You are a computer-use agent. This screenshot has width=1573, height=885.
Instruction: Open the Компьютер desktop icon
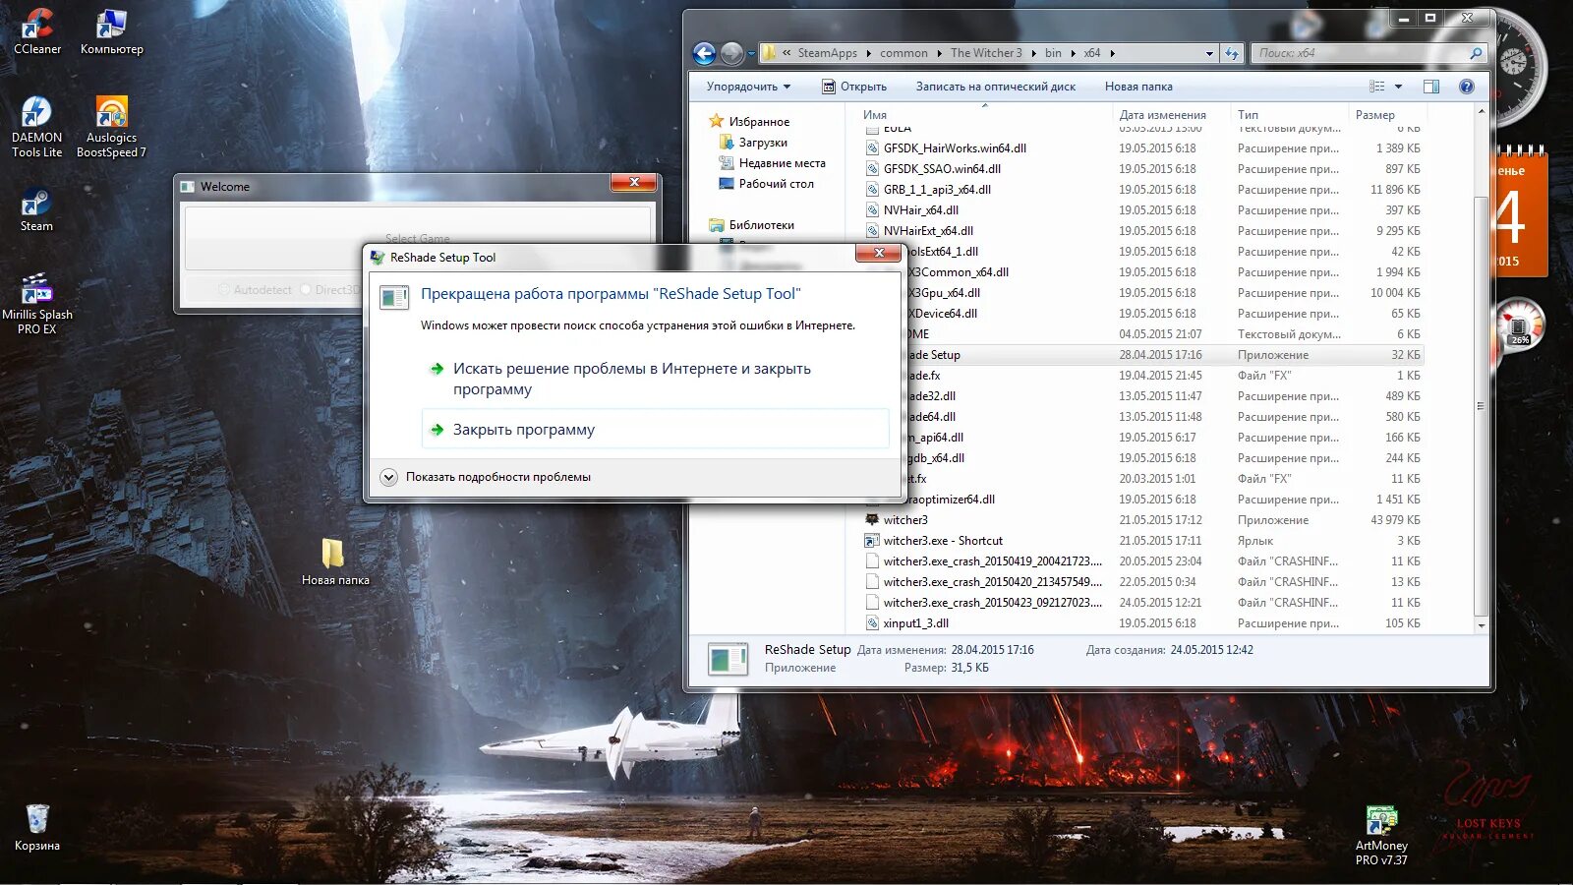pyautogui.click(x=111, y=30)
